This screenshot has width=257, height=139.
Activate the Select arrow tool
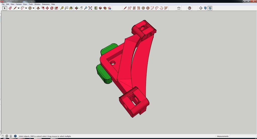5,8
